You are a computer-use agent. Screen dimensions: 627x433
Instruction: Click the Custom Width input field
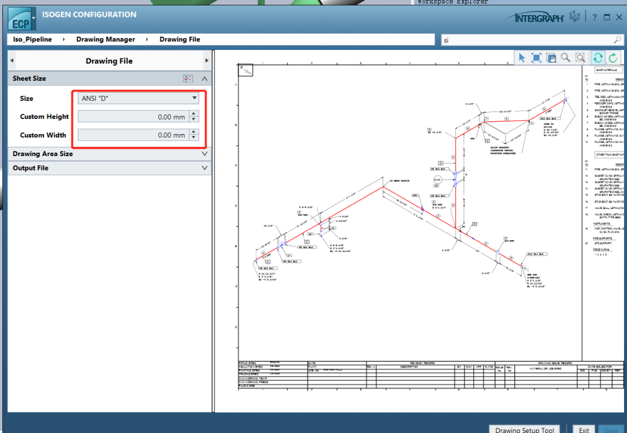133,135
